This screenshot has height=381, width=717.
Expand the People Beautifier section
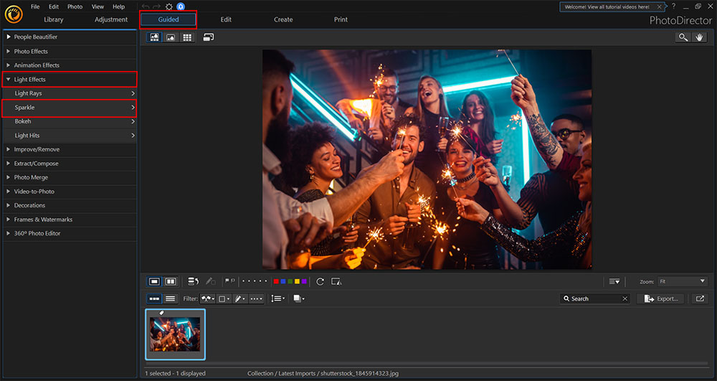[x=70, y=37]
